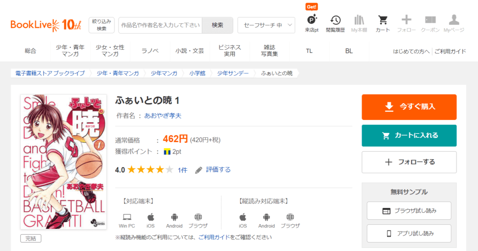
Task: Toggle フォローする follow button
Action: tap(409, 162)
